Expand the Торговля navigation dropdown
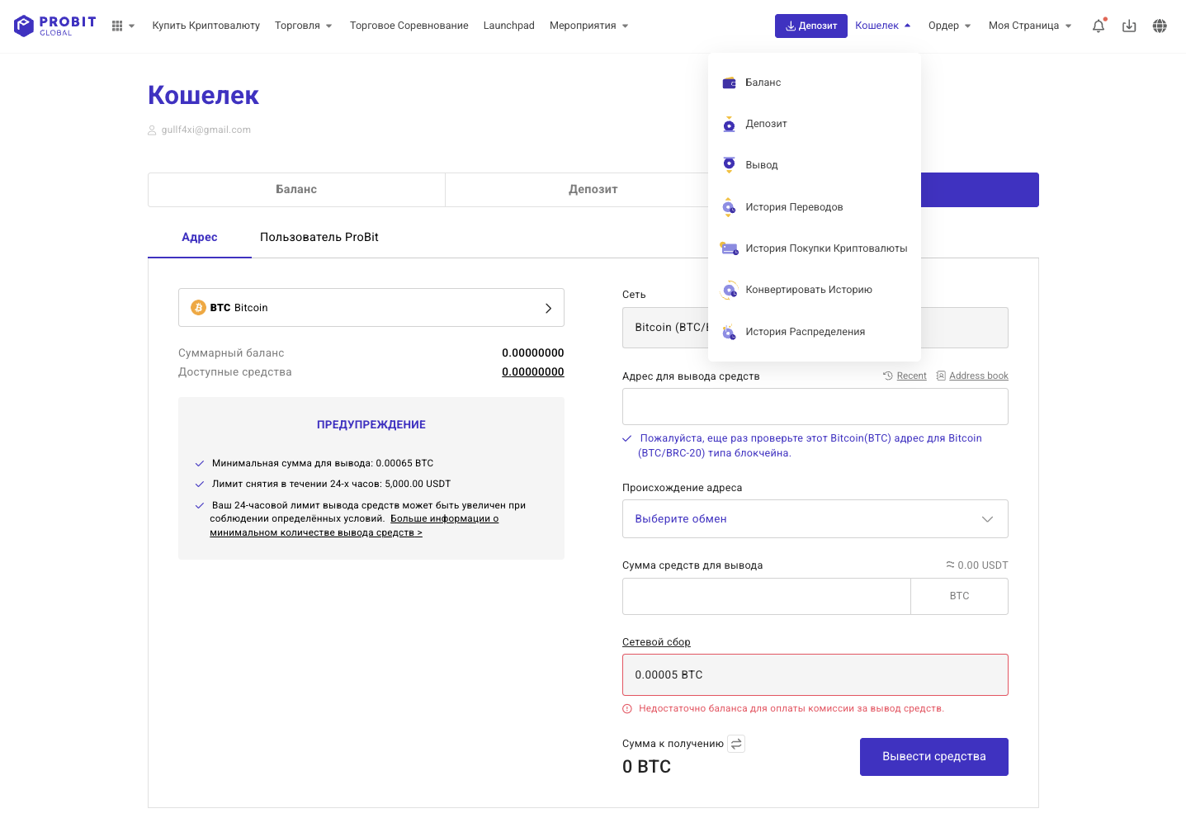The height and width of the screenshot is (837, 1186). [303, 26]
